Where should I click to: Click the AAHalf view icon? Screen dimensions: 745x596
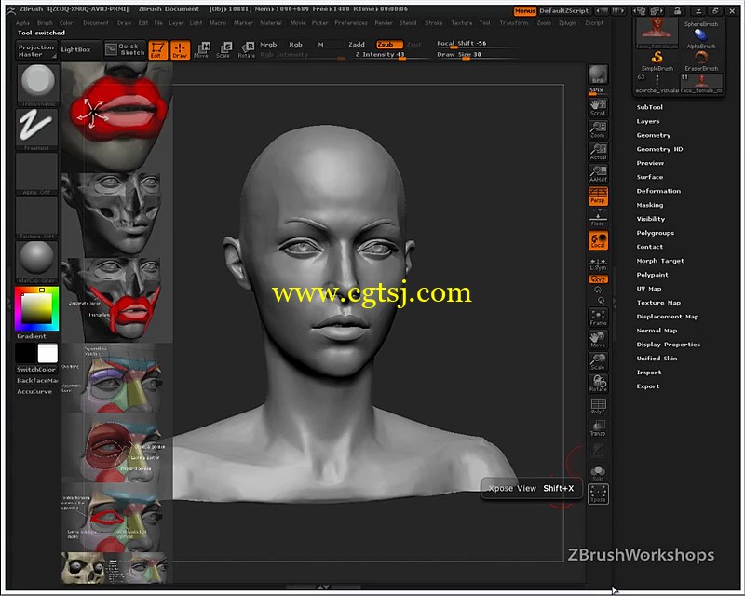(598, 174)
